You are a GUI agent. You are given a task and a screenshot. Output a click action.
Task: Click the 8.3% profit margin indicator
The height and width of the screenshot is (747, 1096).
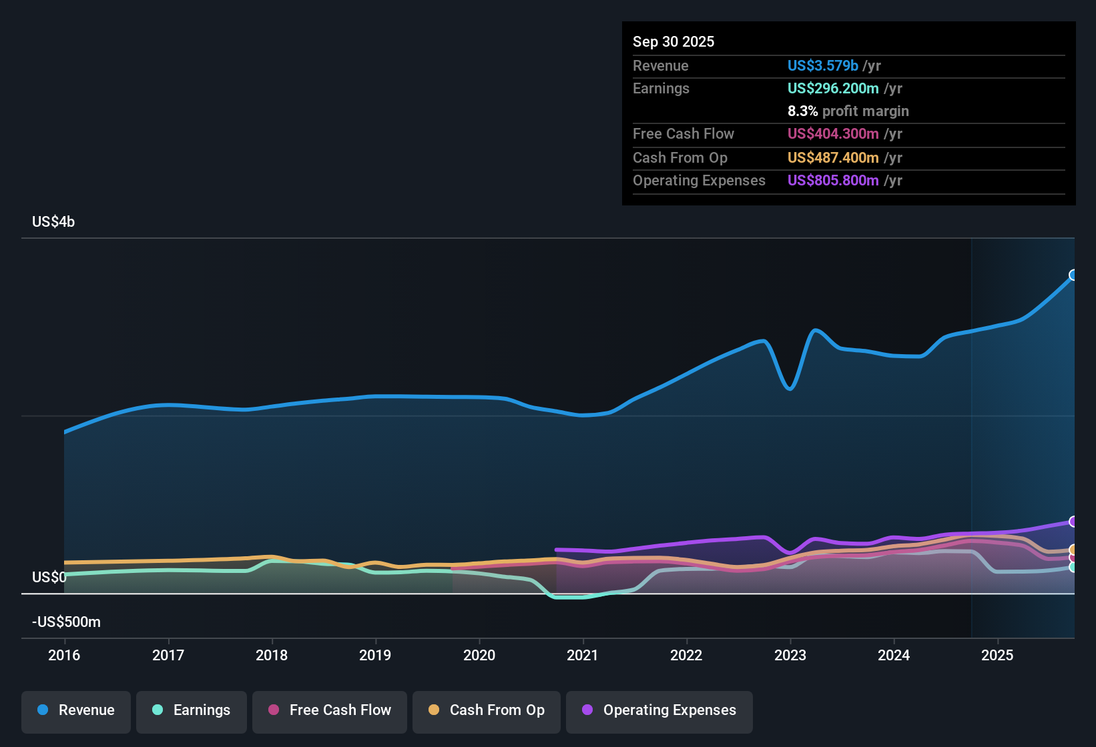(x=848, y=111)
